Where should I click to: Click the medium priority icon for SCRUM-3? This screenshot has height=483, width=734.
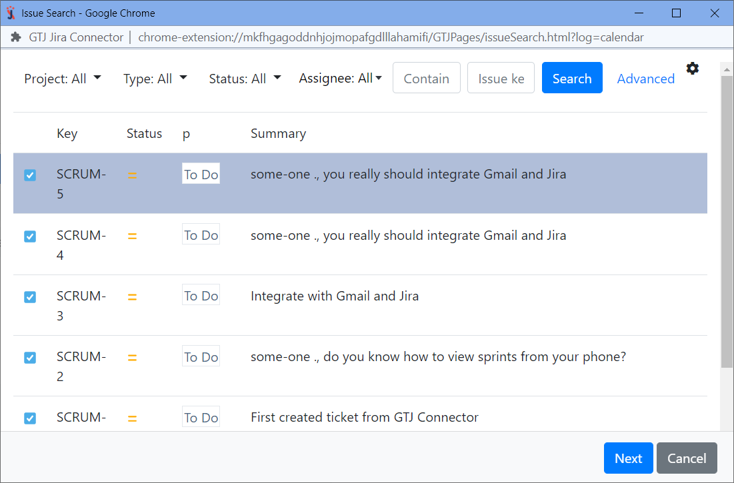click(132, 297)
